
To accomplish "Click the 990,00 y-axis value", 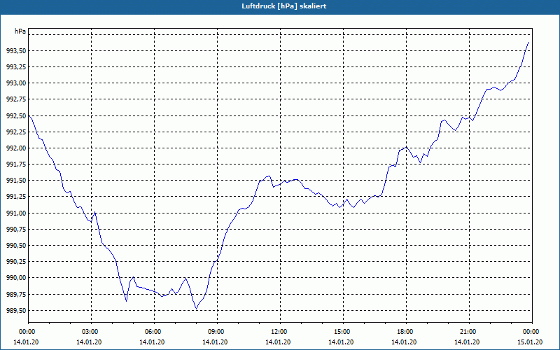I will point(16,278).
